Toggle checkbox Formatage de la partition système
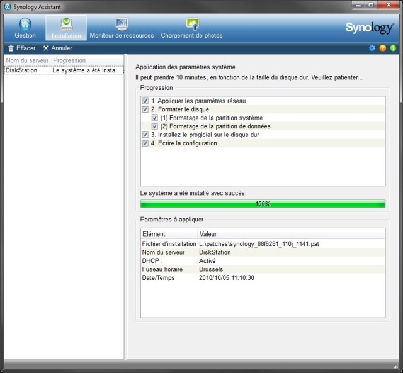The image size is (403, 373). (x=154, y=118)
